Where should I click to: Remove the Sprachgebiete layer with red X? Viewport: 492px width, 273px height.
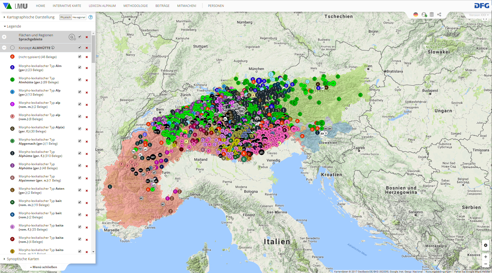[87, 37]
